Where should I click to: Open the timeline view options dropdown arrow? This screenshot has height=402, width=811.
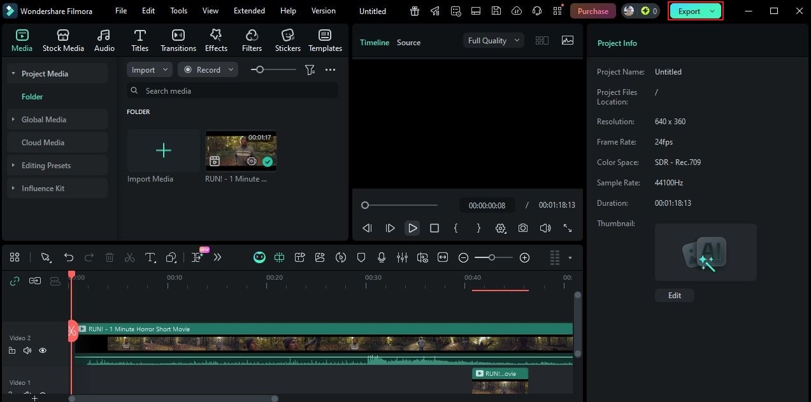570,258
